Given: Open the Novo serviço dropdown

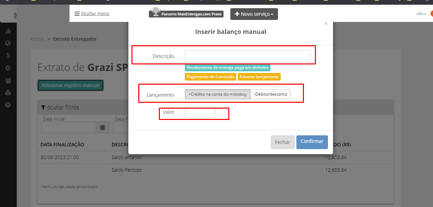Looking at the screenshot, I should (x=254, y=14).
